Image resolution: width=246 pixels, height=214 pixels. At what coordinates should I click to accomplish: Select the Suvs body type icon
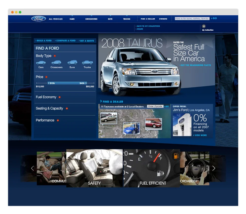(x=72, y=62)
